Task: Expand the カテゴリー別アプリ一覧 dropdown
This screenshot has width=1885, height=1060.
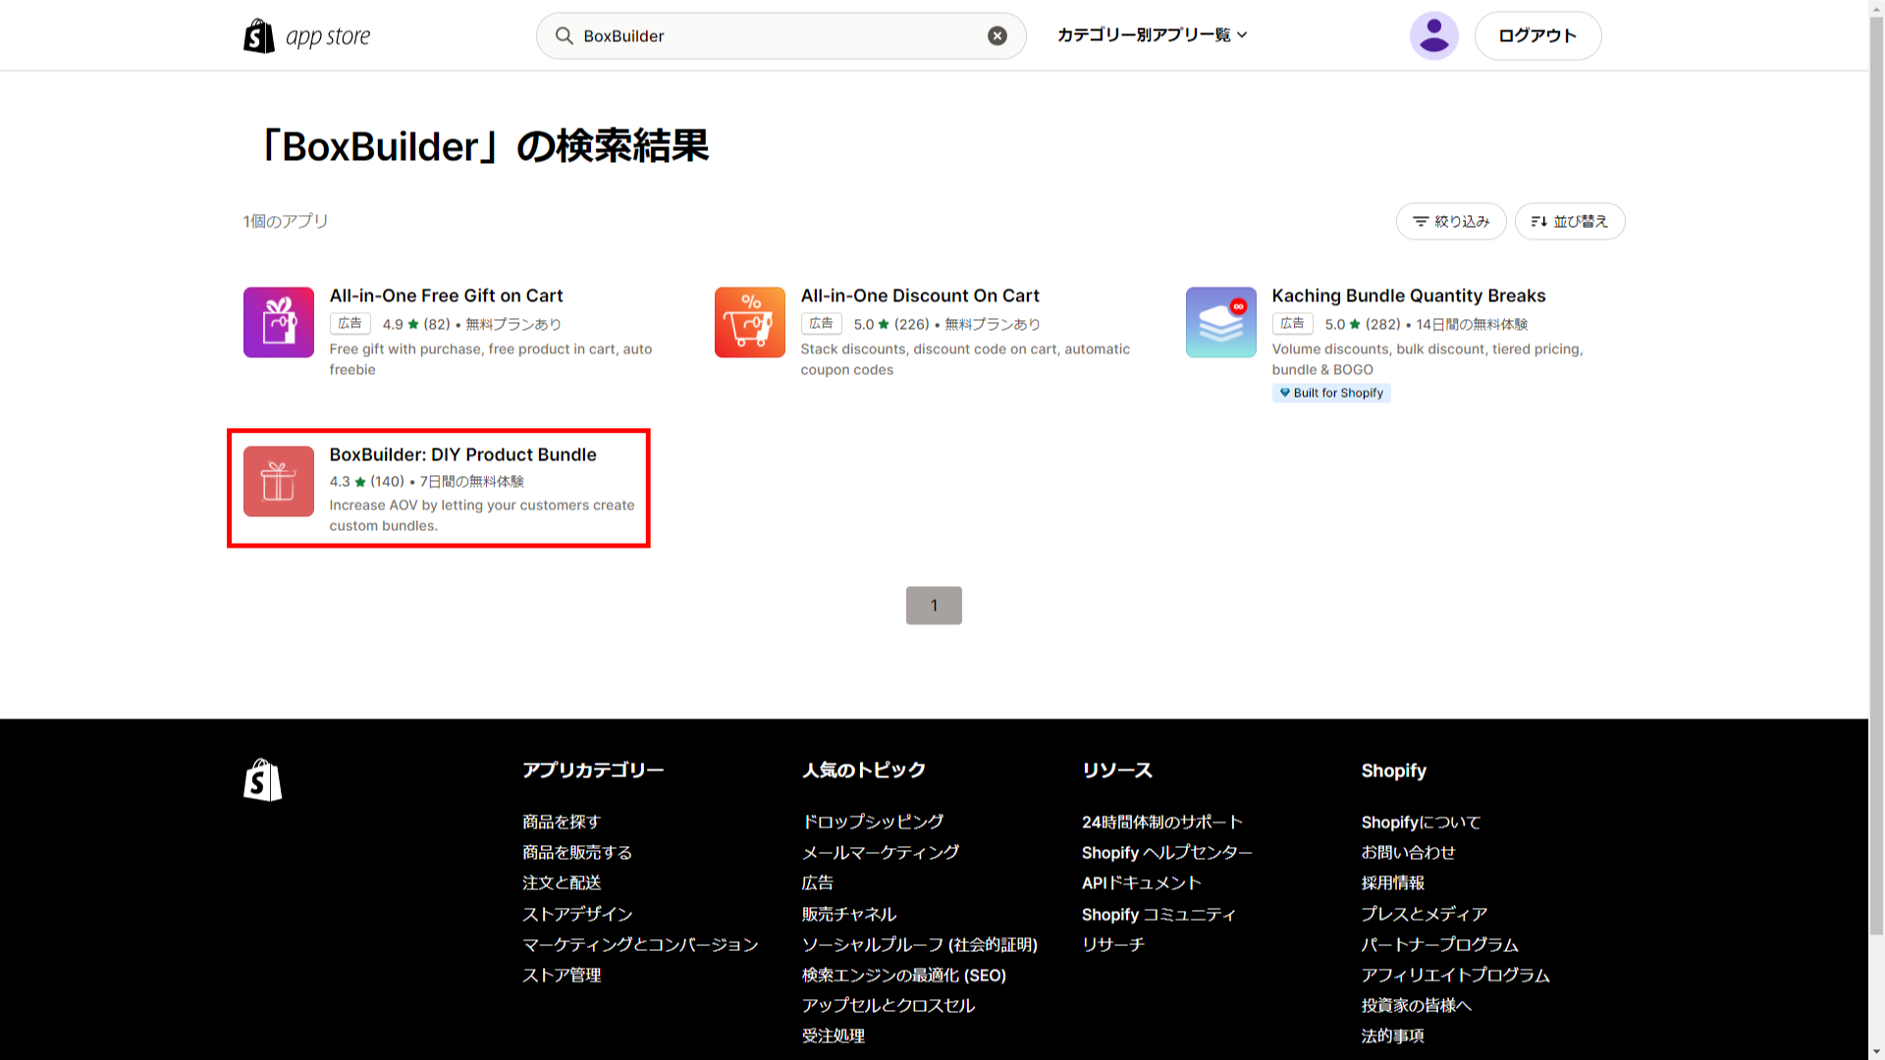Action: tap(1152, 35)
